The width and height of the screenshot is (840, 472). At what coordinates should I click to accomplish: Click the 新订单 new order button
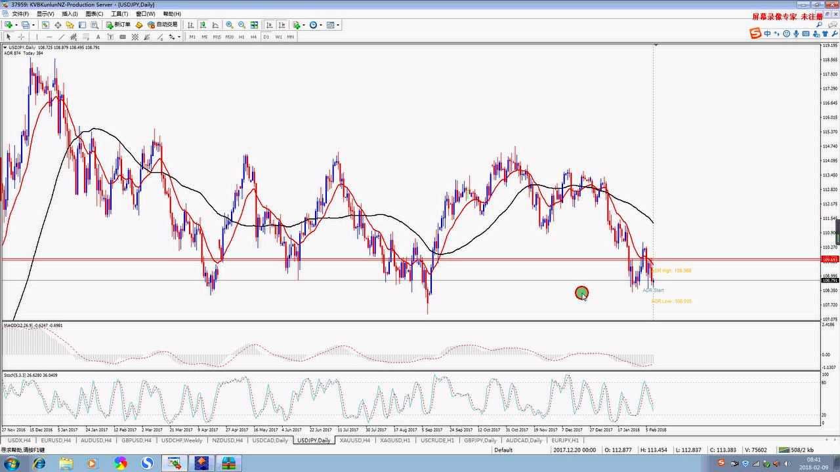pos(118,25)
